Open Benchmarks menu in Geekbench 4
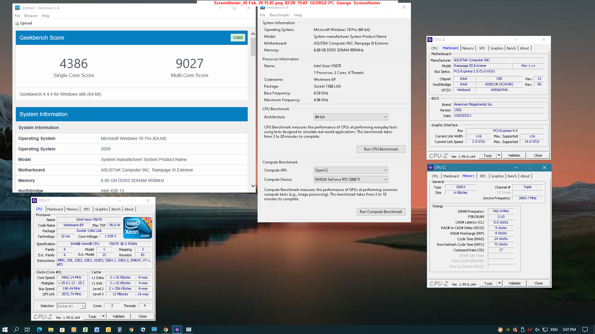Image resolution: width=595 pixels, height=334 pixels. [280, 15]
